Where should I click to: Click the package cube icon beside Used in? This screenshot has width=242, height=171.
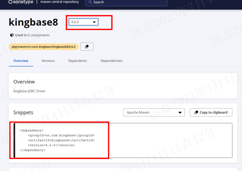(12, 35)
